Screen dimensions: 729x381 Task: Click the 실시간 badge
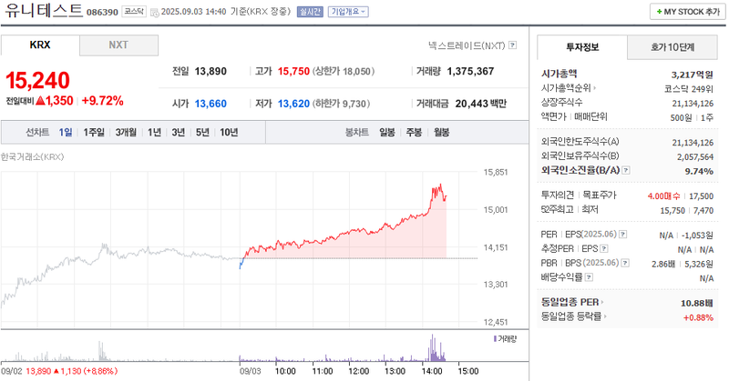[310, 12]
